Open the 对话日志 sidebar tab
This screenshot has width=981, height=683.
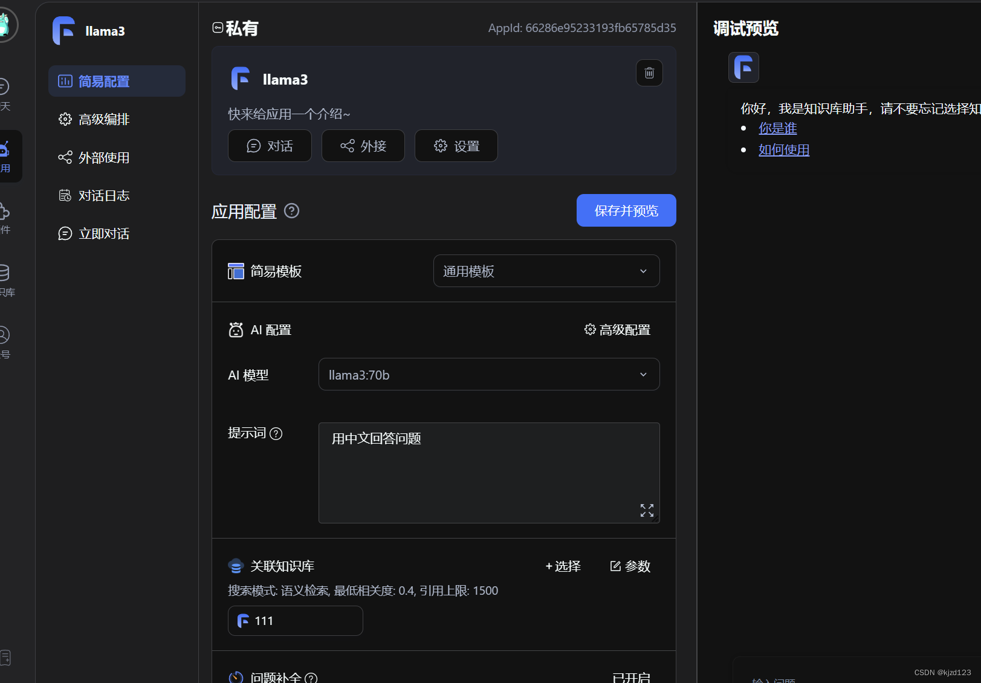click(117, 195)
